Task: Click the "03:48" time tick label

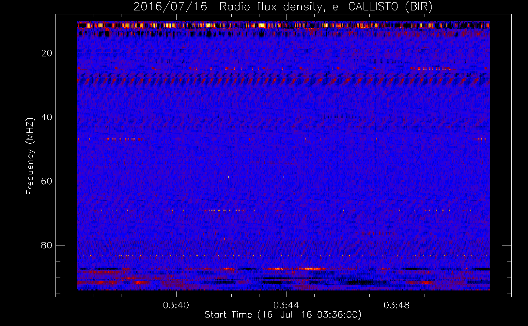Action: 397,305
